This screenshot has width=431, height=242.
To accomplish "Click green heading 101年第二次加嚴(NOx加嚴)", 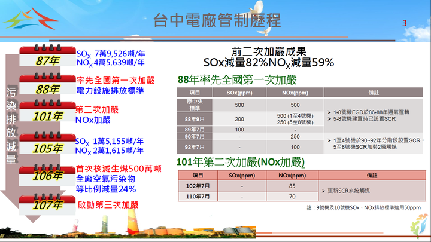I will tap(241, 162).
